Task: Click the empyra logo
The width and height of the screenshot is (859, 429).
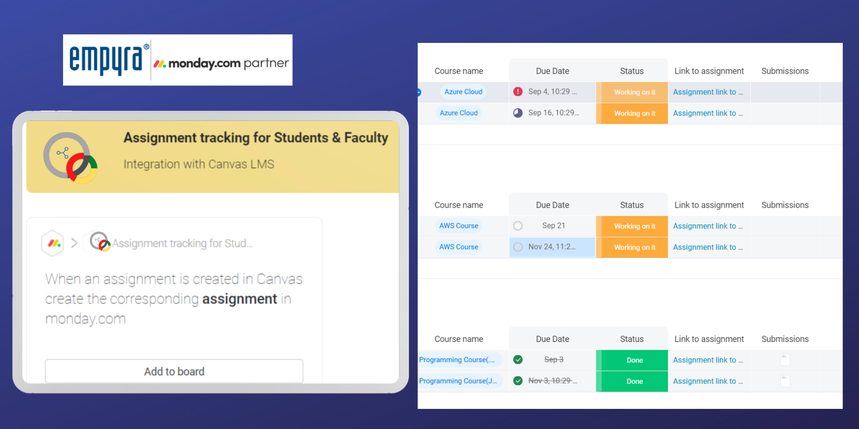Action: click(109, 60)
